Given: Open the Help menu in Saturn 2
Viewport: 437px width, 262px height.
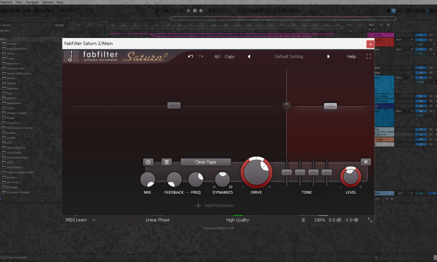Looking at the screenshot, I should point(351,56).
